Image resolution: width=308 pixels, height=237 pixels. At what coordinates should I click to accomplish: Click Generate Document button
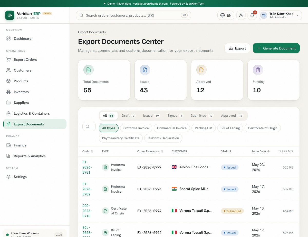click(x=276, y=48)
